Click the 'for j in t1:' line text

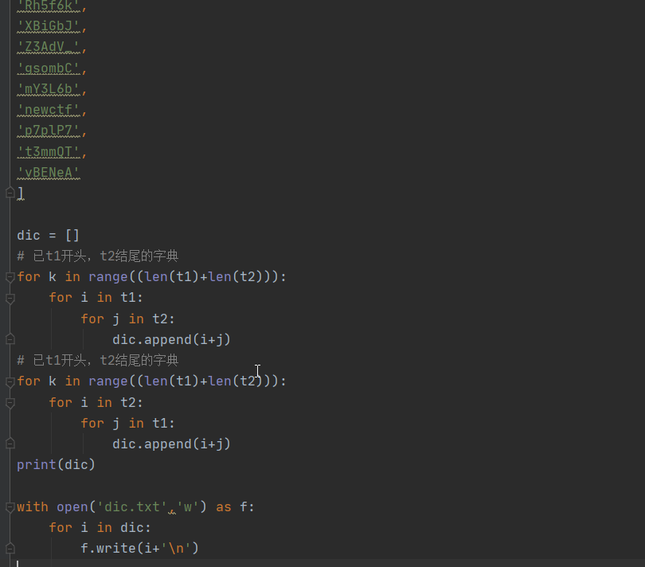pyautogui.click(x=128, y=423)
